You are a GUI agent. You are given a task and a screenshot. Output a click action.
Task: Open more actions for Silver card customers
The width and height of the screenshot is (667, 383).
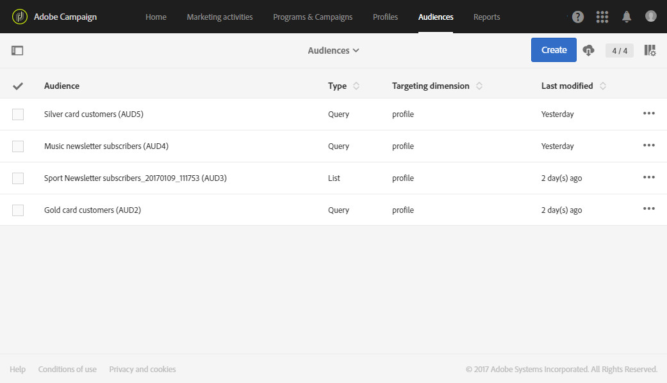pos(649,114)
